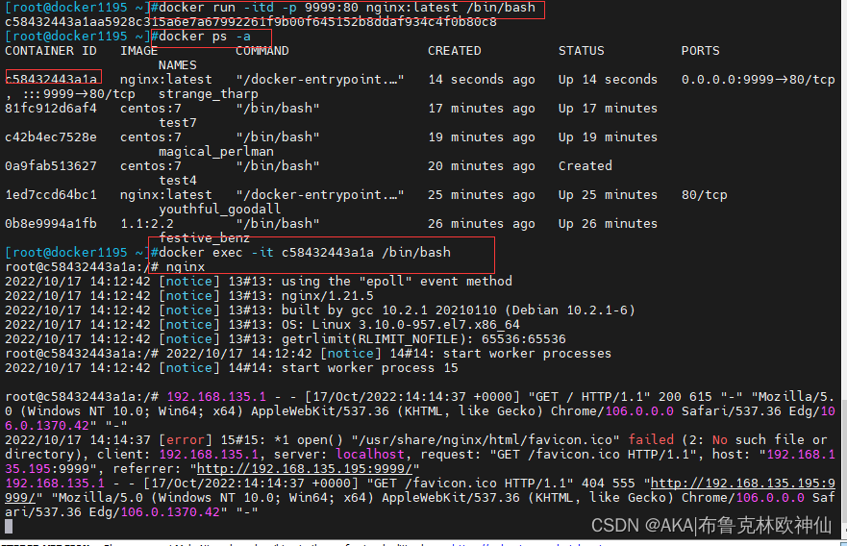847x546 pixels.
Task: Click the CREATED column header
Action: pos(455,51)
